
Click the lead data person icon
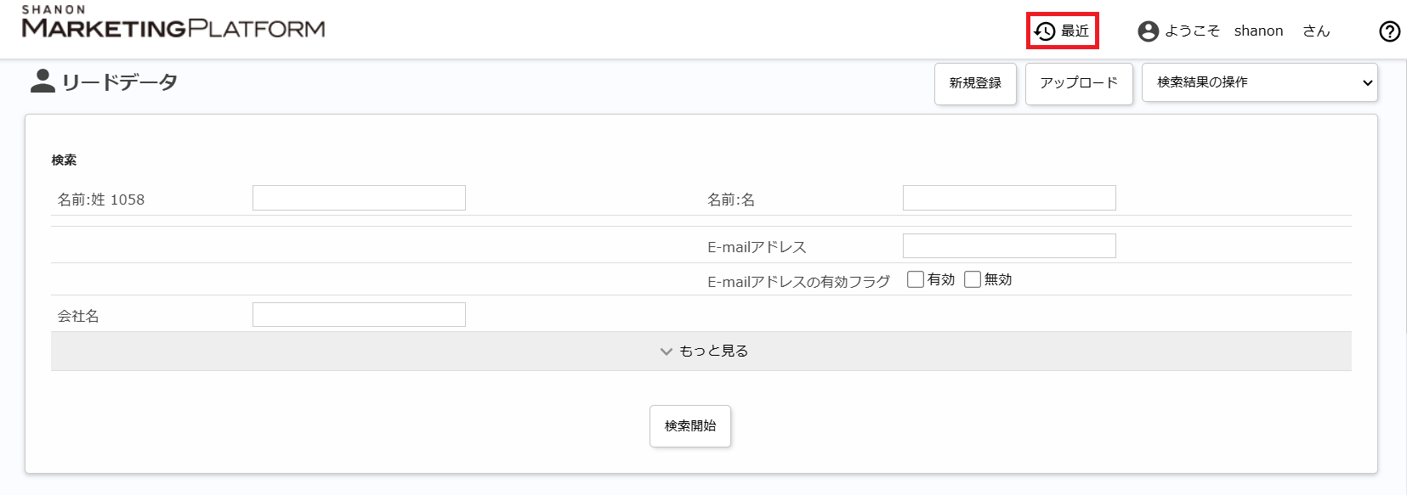(43, 82)
